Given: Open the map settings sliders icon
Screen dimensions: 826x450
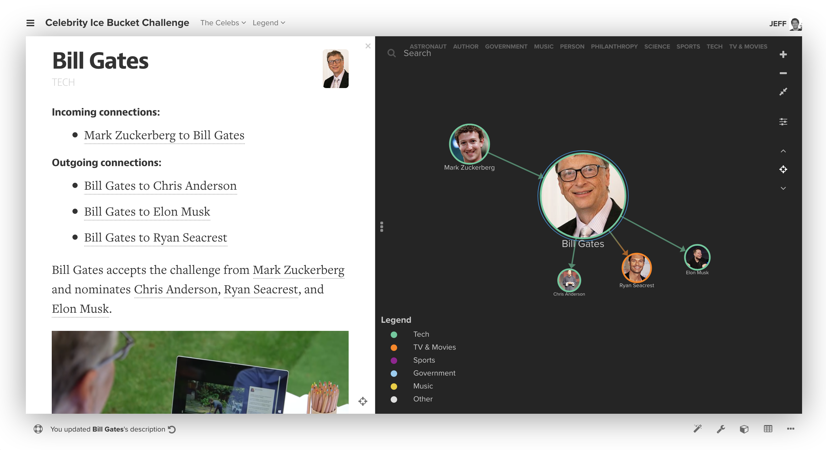Looking at the screenshot, I should pyautogui.click(x=783, y=122).
